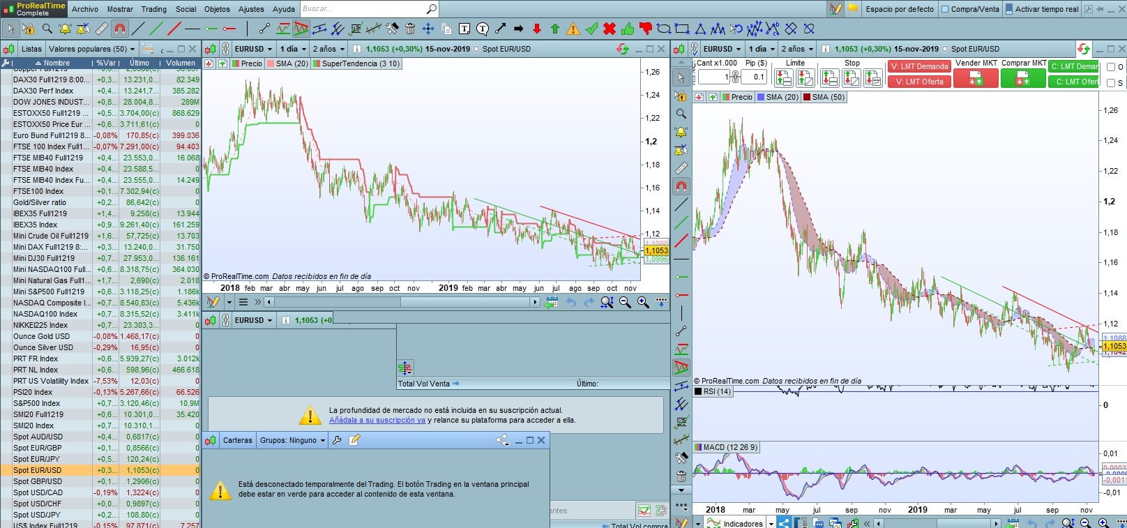
Task: Click the zoom out magnifier under left chart
Action: click(x=625, y=302)
